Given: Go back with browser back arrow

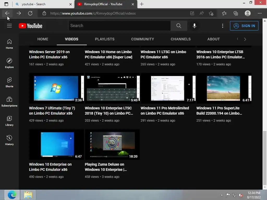Looking at the screenshot, I should pyautogui.click(x=7, y=13).
